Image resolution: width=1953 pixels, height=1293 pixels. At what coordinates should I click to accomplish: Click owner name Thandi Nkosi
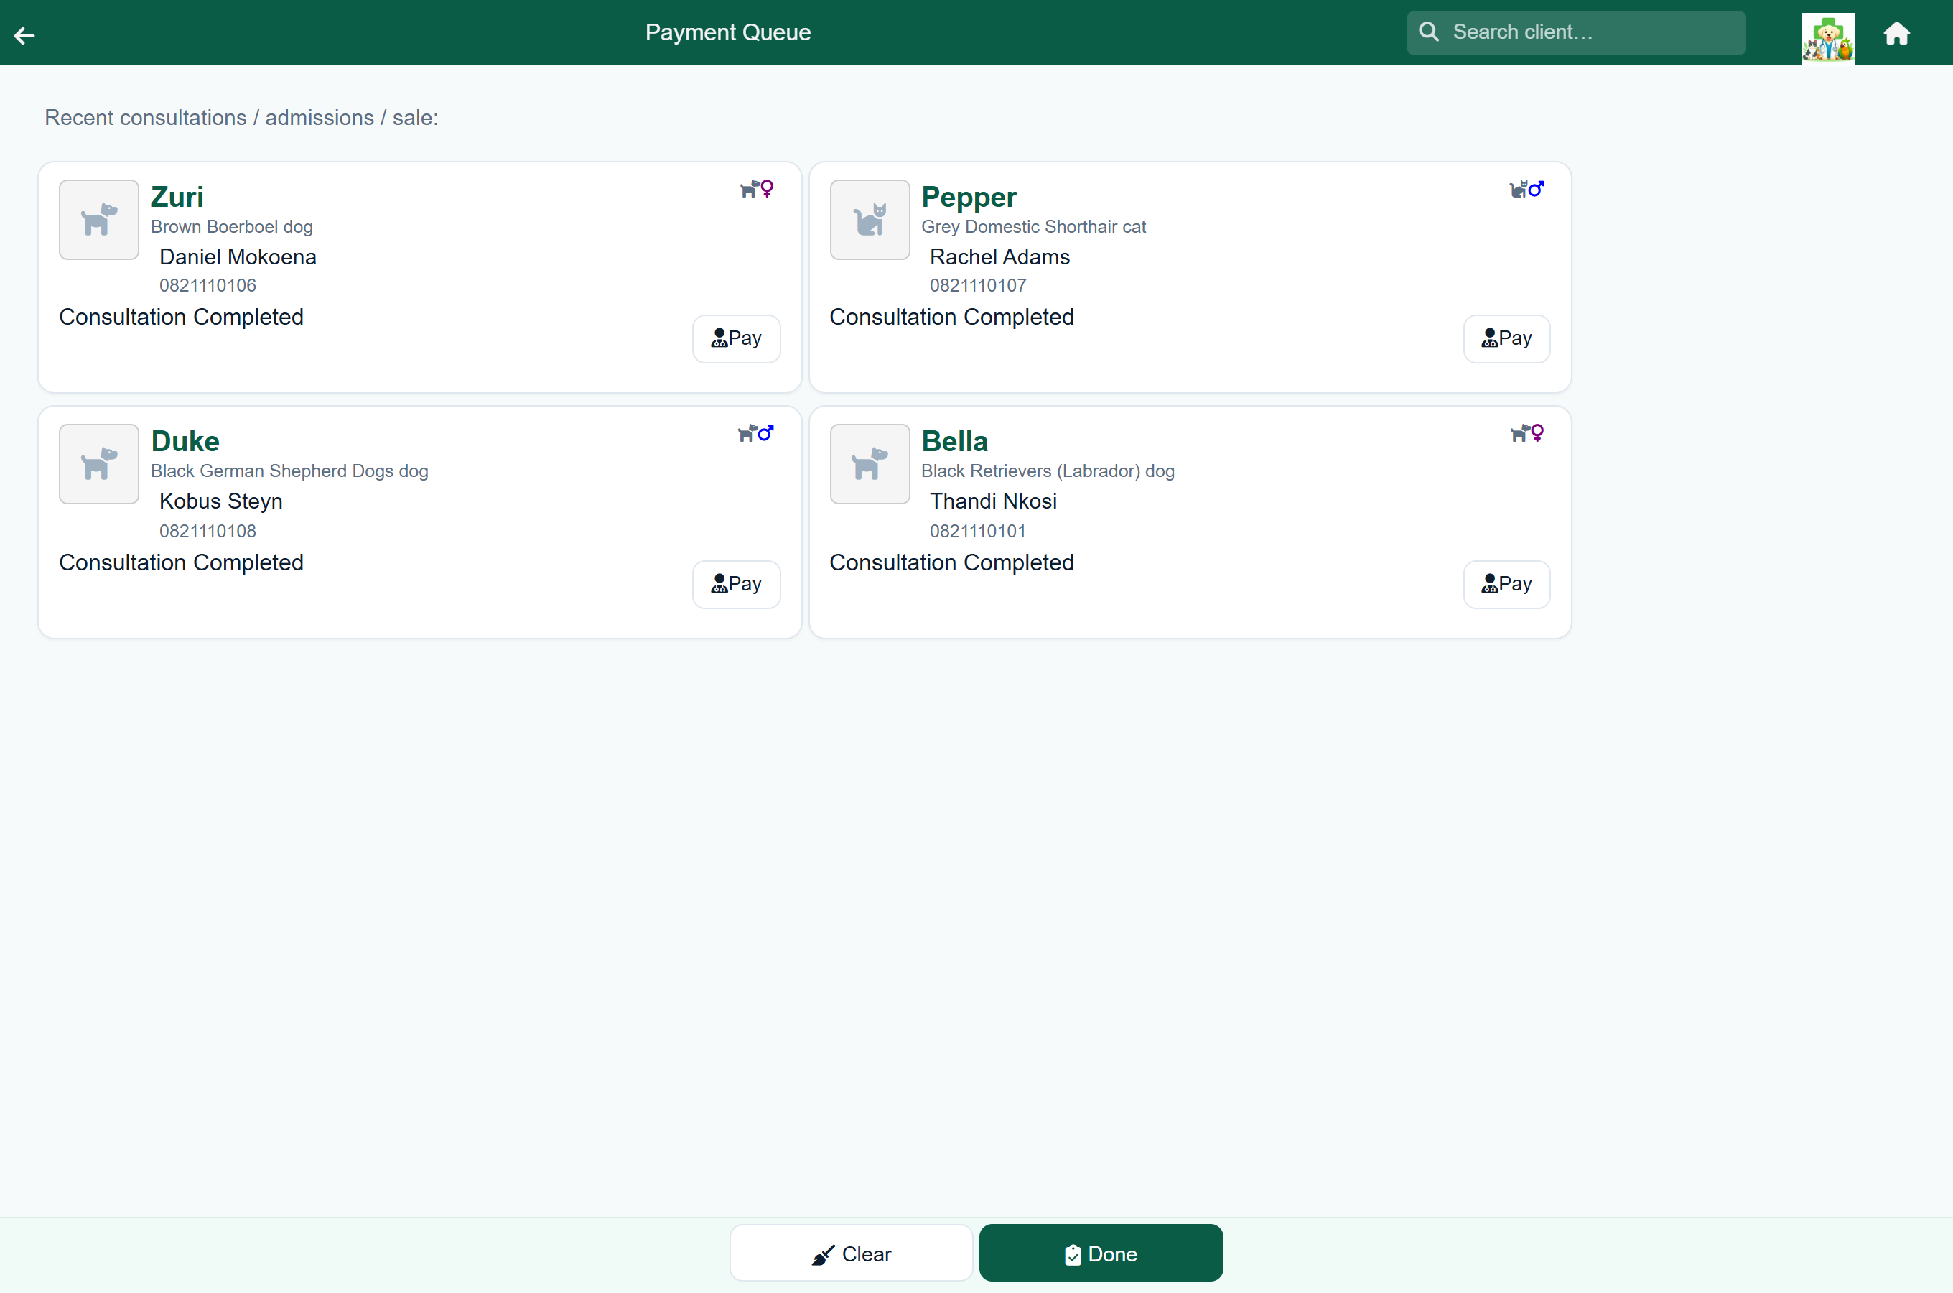point(993,501)
